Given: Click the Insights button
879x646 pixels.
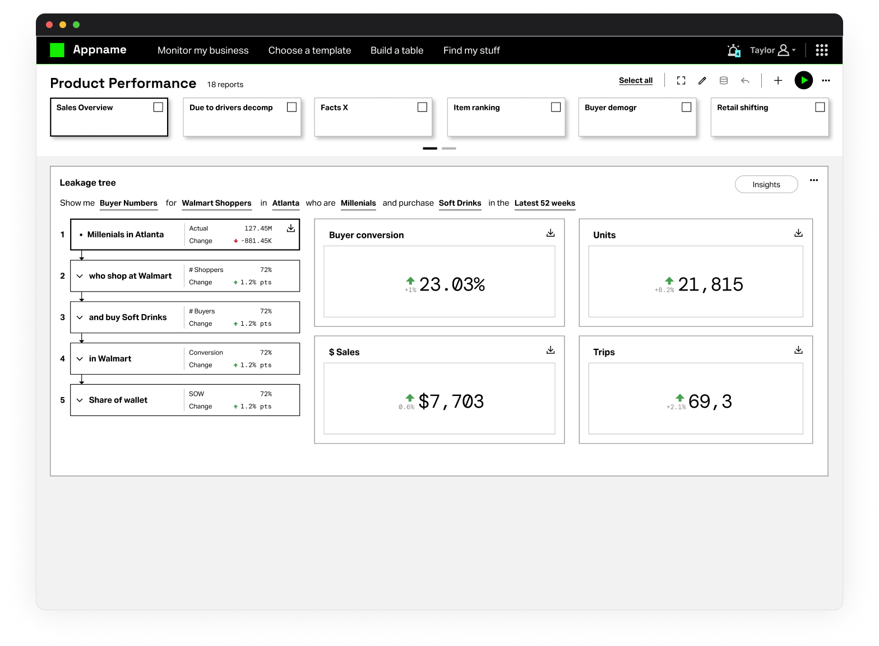Looking at the screenshot, I should click(x=766, y=184).
